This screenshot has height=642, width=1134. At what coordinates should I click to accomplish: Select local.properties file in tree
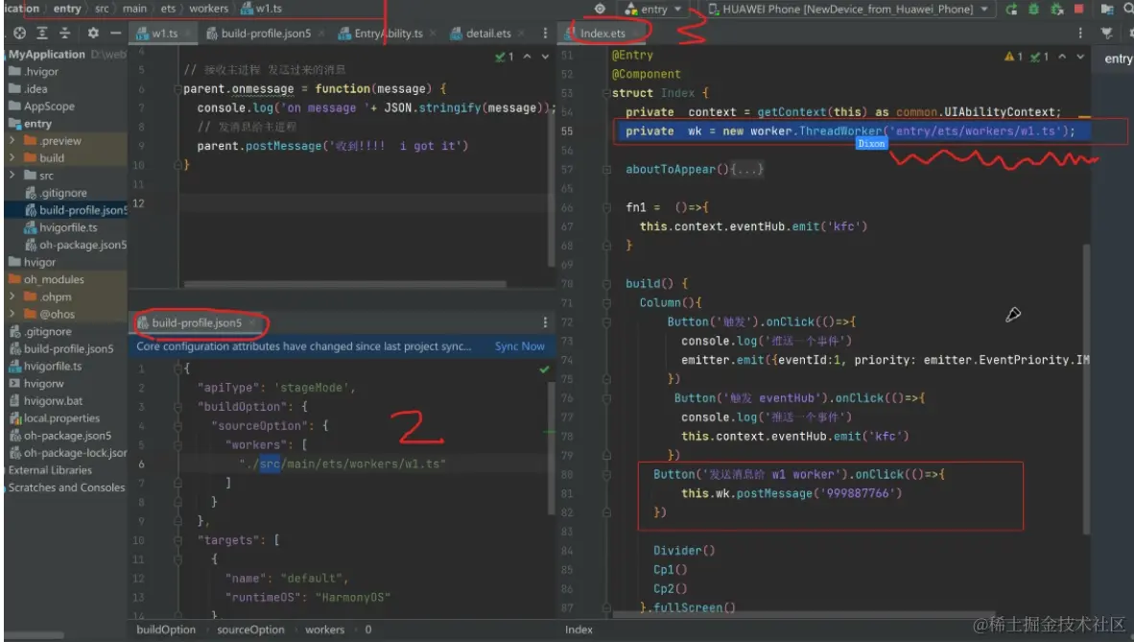[x=55, y=418]
